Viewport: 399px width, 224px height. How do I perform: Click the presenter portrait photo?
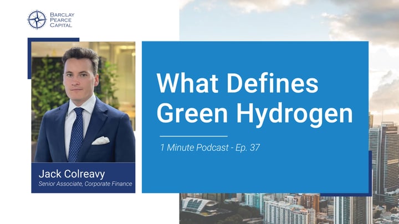pos(83,102)
